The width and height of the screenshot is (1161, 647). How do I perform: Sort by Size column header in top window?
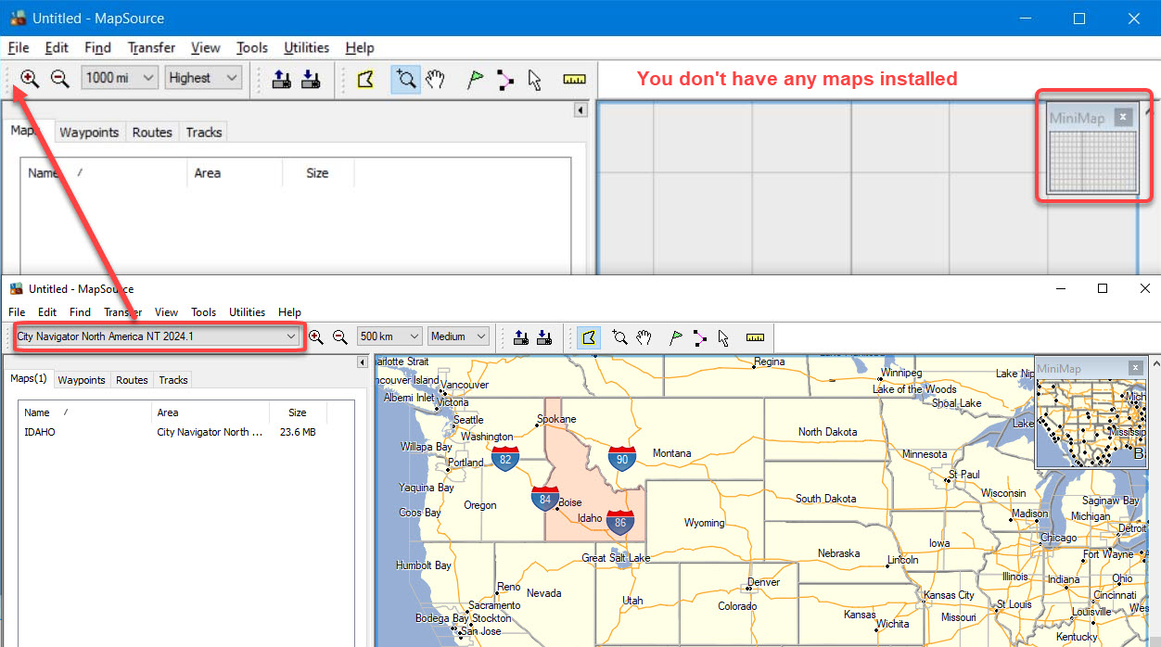tap(318, 172)
